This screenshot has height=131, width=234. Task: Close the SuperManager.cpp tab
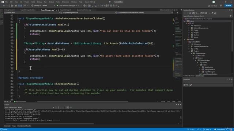[x=58, y=10]
